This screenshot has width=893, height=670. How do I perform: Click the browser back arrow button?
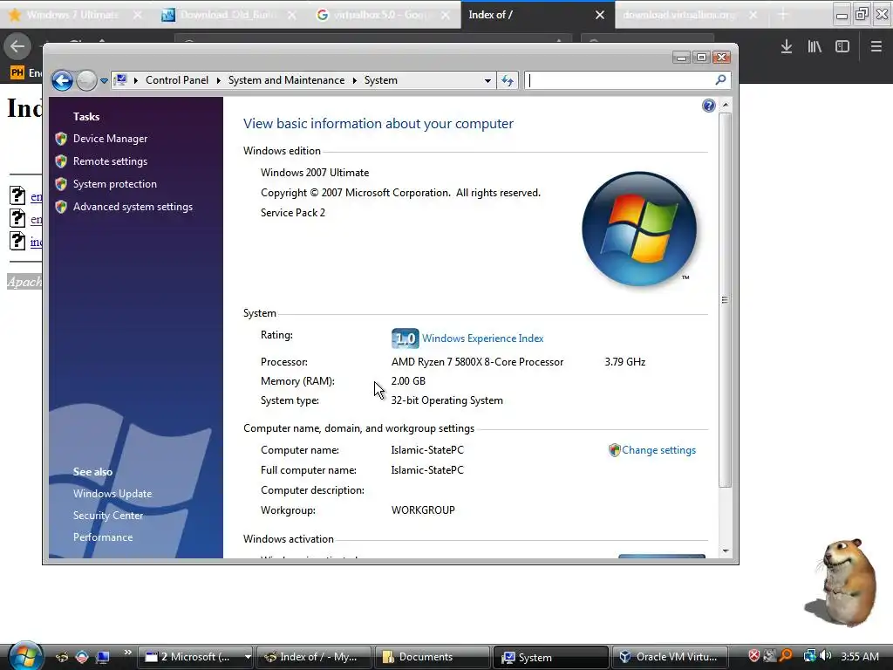[17, 46]
